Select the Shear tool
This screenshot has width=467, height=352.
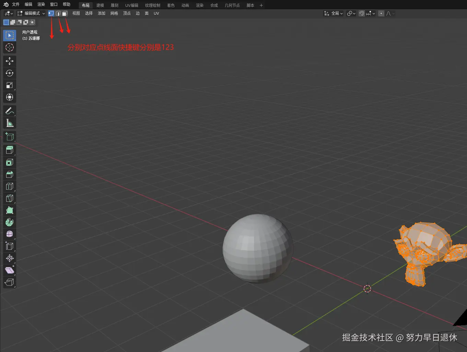pyautogui.click(x=10, y=270)
